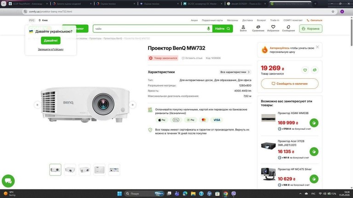353x198 pixels.
Task: Close the Авторизуйтесь personal price banner
Action: pos(318,47)
